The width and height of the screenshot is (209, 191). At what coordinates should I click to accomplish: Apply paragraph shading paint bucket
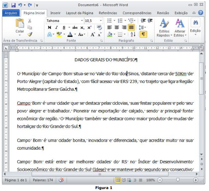pos(110,35)
